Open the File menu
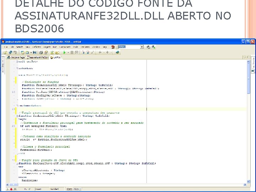 [6, 47]
